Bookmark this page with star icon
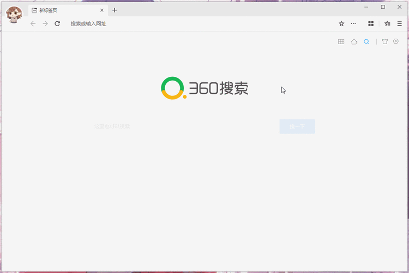409x273 pixels. [x=341, y=24]
